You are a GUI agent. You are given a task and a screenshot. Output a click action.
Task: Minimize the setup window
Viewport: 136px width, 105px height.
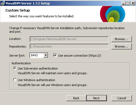(x=123, y=3)
